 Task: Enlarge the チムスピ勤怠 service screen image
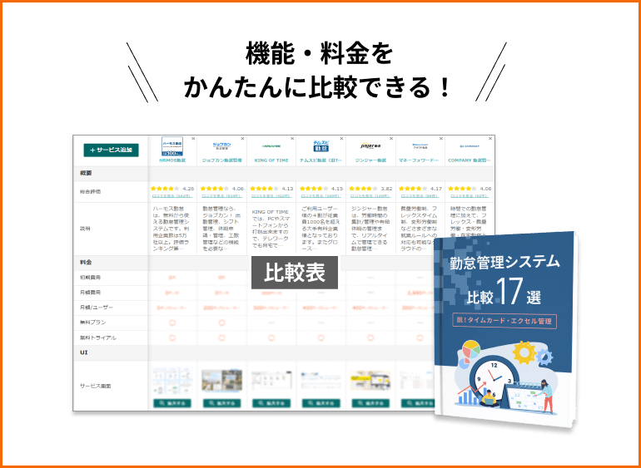coord(320,403)
